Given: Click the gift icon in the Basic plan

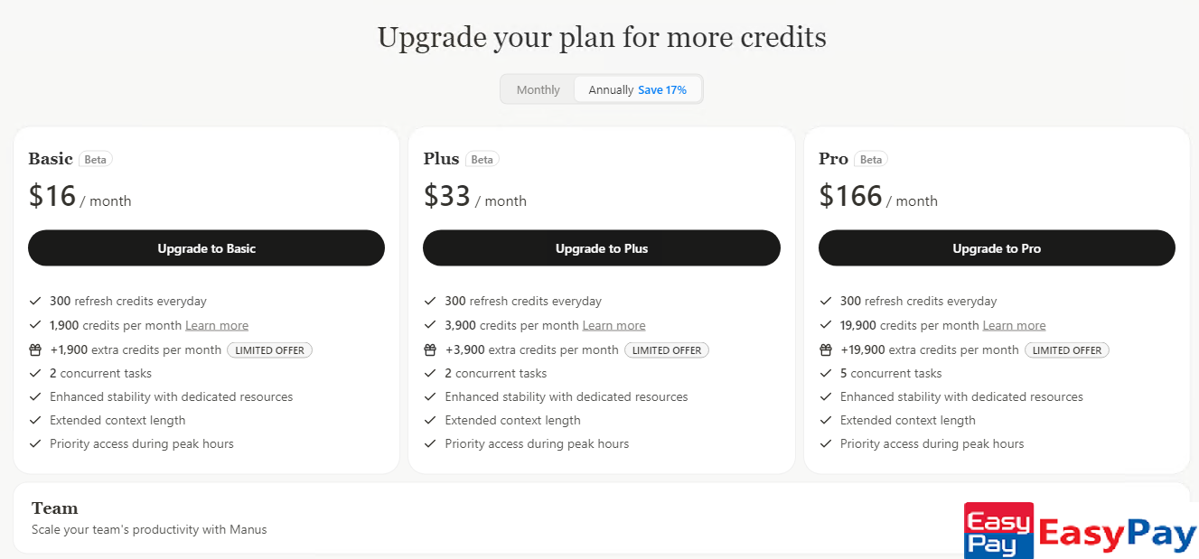Looking at the screenshot, I should point(35,349).
